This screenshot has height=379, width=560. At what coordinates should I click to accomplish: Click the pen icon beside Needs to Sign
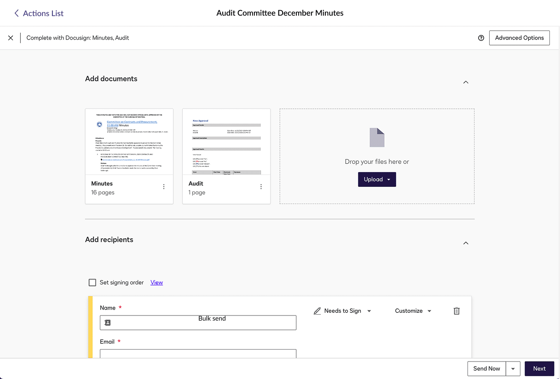317,311
